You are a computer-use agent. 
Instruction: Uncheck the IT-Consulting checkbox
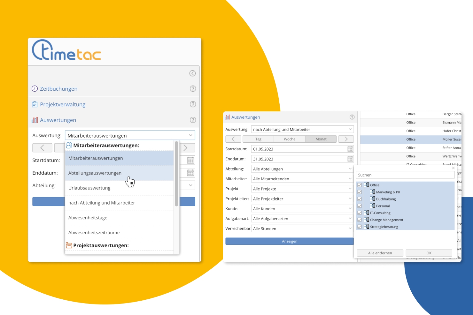(360, 213)
